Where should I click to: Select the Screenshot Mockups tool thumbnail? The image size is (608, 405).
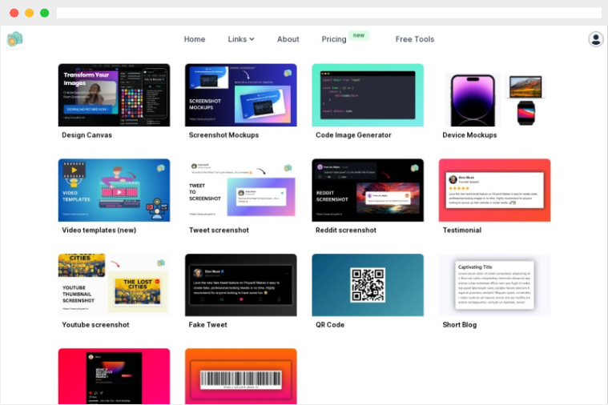(x=240, y=95)
